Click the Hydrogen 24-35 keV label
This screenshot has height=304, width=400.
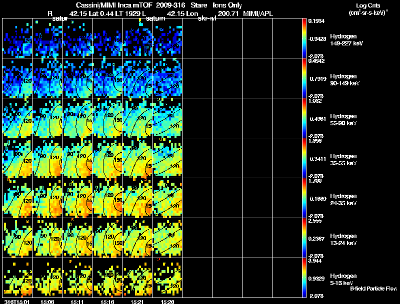coord(343,200)
